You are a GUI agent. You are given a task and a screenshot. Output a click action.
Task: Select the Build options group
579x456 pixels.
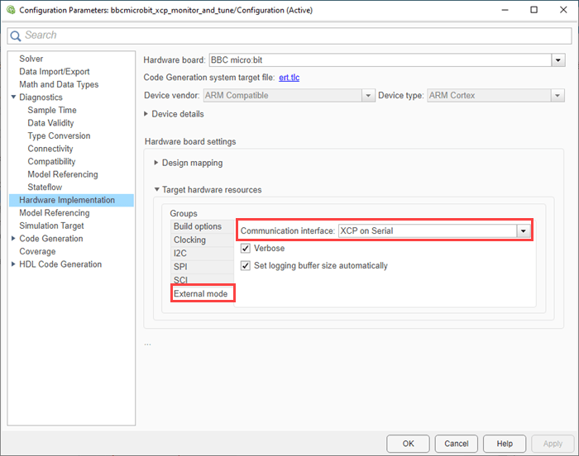(x=202, y=226)
